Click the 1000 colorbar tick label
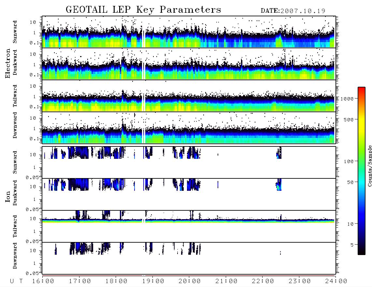 click(347, 99)
